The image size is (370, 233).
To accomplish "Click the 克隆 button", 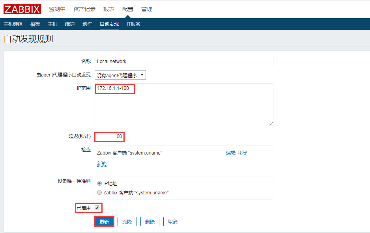I will click(x=127, y=222).
